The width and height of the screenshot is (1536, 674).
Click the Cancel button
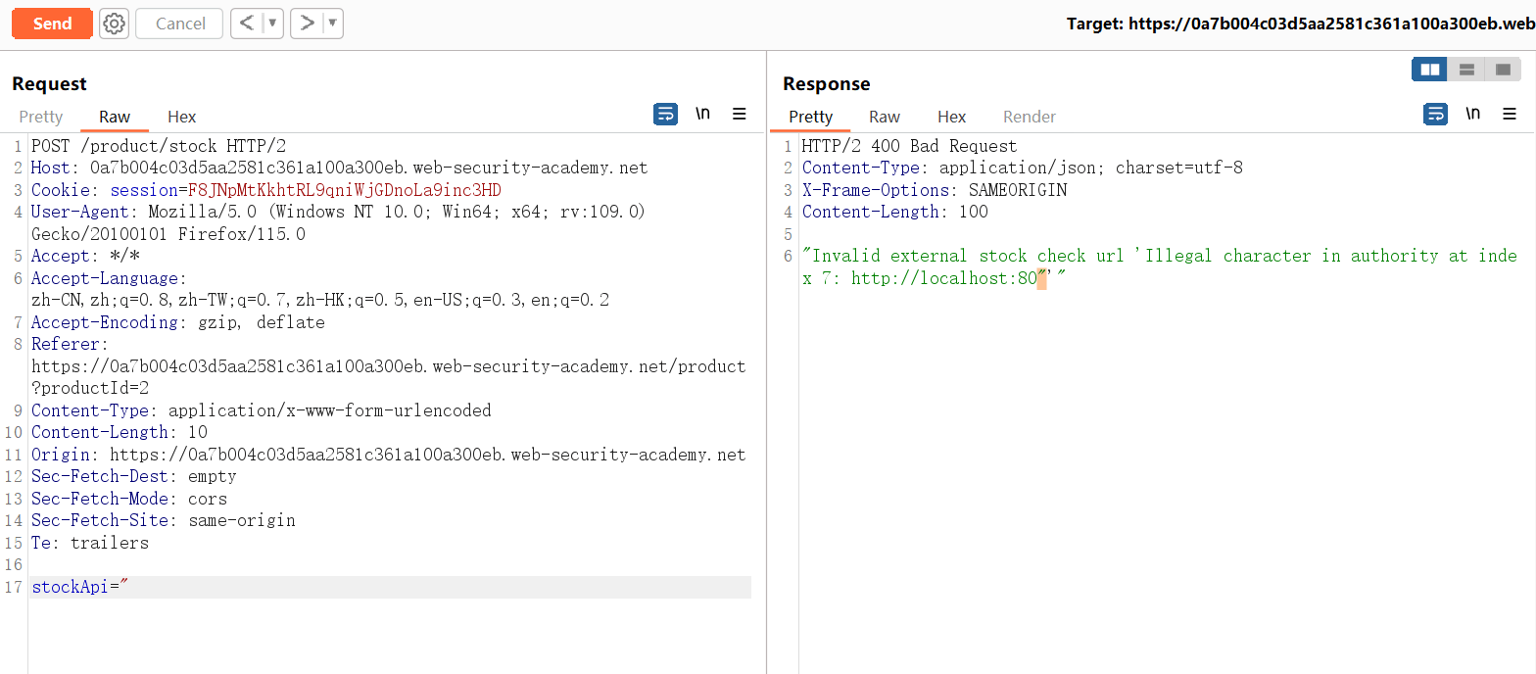click(180, 24)
